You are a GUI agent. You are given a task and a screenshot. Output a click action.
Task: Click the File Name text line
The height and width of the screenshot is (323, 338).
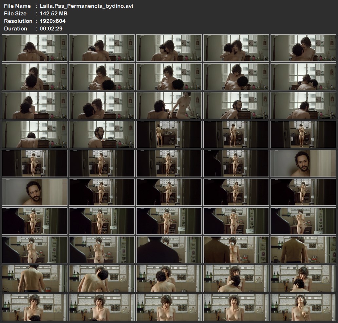(x=68, y=6)
